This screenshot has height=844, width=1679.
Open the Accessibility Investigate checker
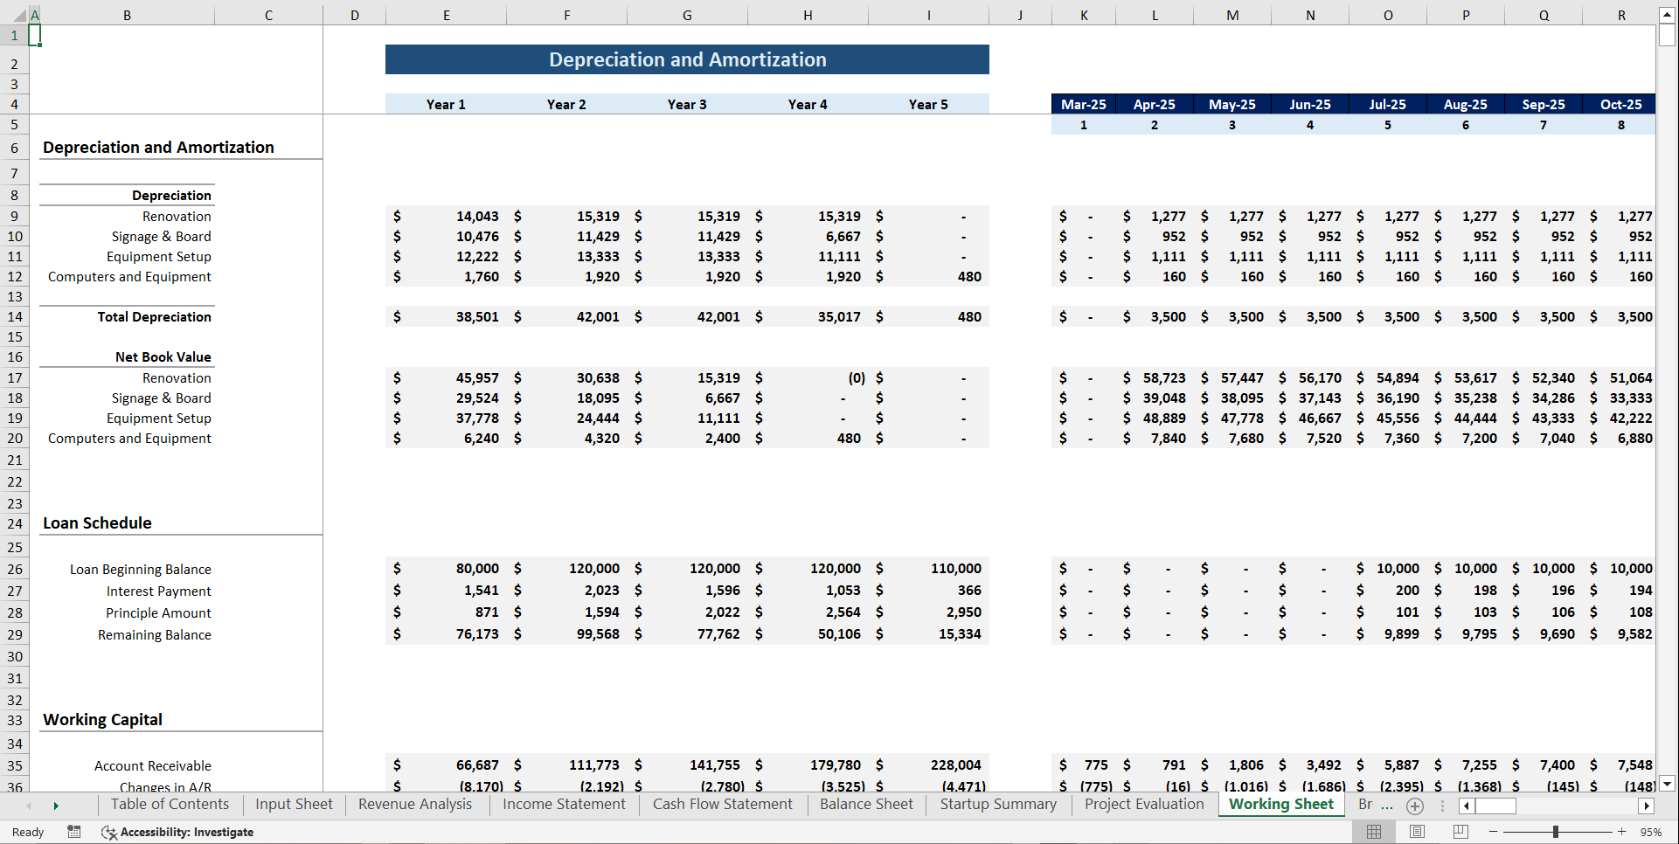coord(177,832)
